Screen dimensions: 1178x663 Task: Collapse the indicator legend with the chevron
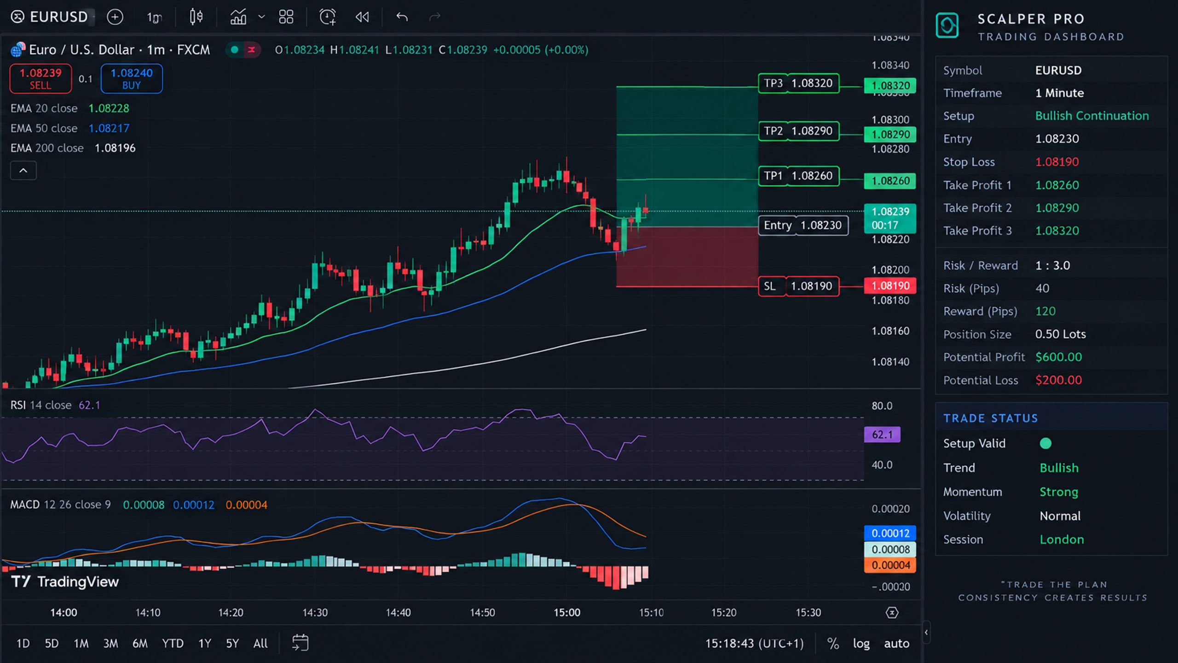(23, 170)
